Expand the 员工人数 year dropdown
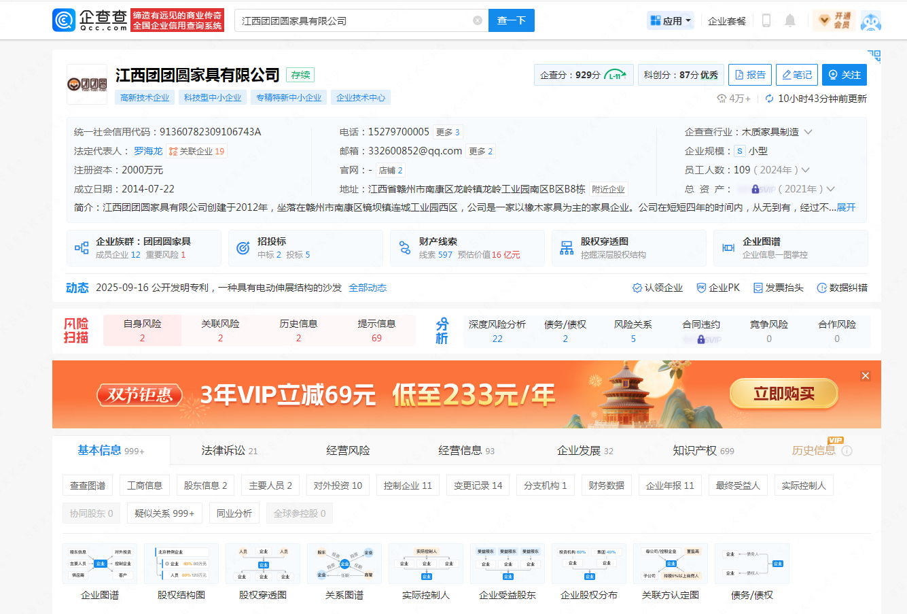 pos(806,170)
